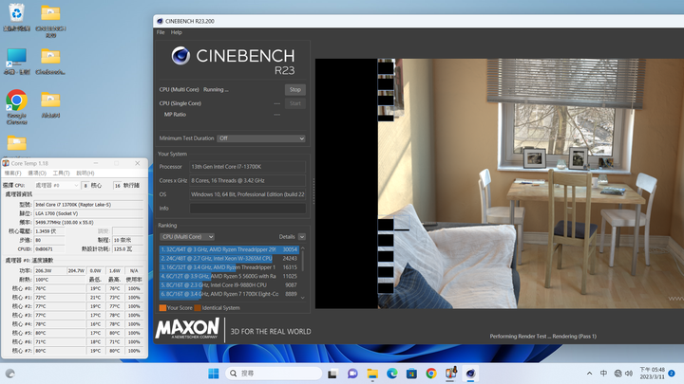Launch Microsoft Edge from the taskbar
The width and height of the screenshot is (684, 384).
tap(391, 374)
